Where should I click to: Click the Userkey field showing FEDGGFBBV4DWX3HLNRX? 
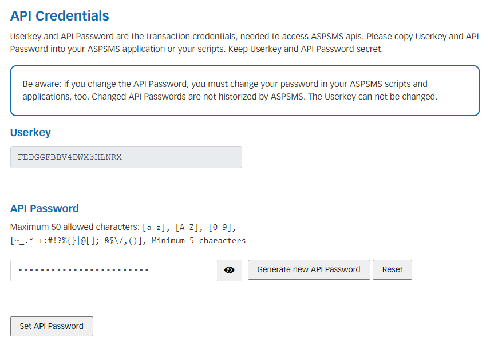[x=126, y=157]
